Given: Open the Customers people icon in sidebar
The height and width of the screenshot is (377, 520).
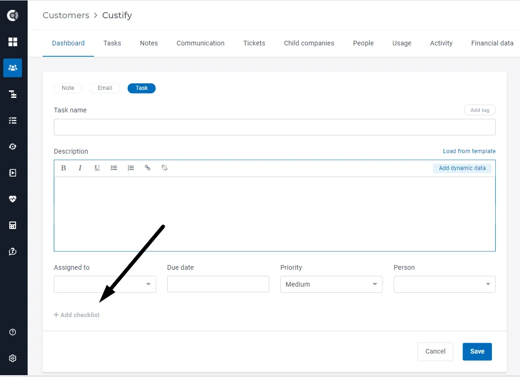Looking at the screenshot, I should [13, 68].
